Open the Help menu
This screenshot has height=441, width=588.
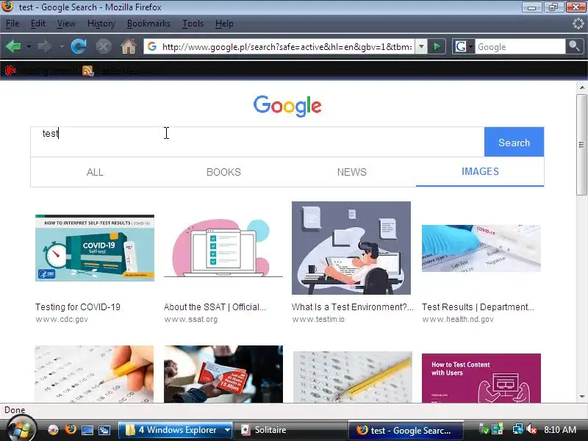click(224, 24)
